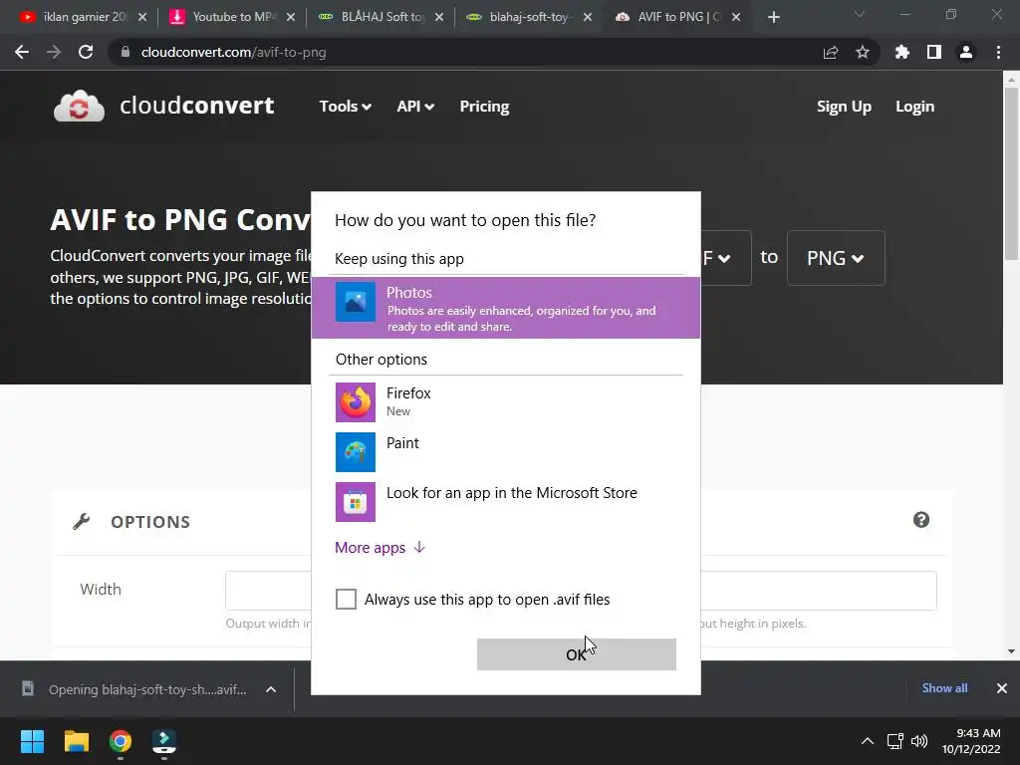Click the Login link

[914, 106]
